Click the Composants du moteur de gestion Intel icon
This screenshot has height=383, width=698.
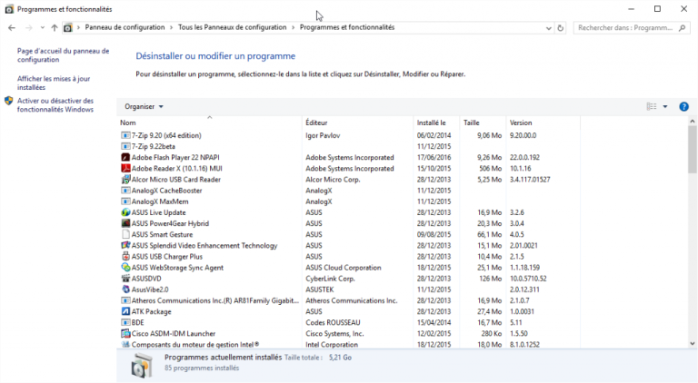[125, 344]
